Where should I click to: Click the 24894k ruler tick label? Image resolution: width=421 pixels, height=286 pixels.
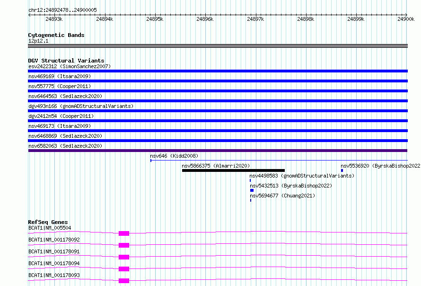tap(105, 19)
